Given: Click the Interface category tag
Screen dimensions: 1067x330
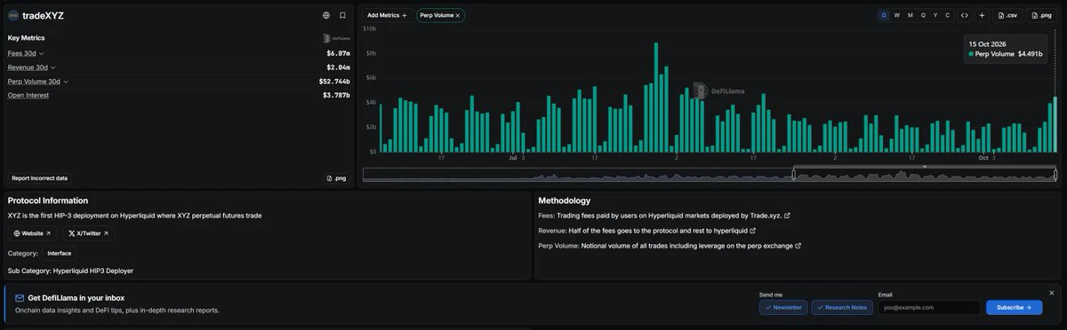Looking at the screenshot, I should 60,254.
